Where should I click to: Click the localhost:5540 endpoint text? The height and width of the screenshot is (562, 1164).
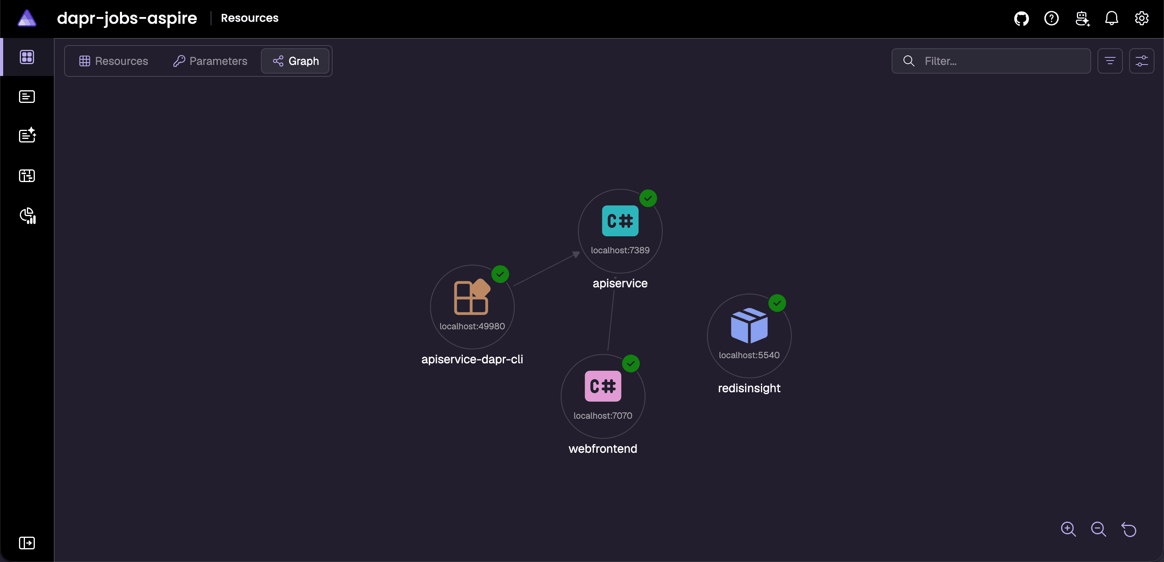[x=749, y=355]
